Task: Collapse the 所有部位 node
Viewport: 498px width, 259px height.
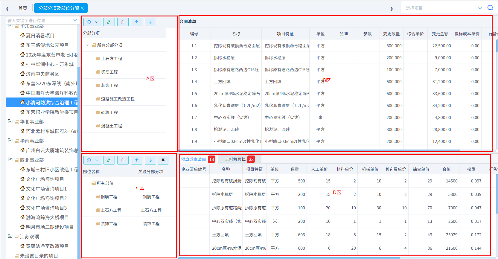Action: [x=87, y=183]
